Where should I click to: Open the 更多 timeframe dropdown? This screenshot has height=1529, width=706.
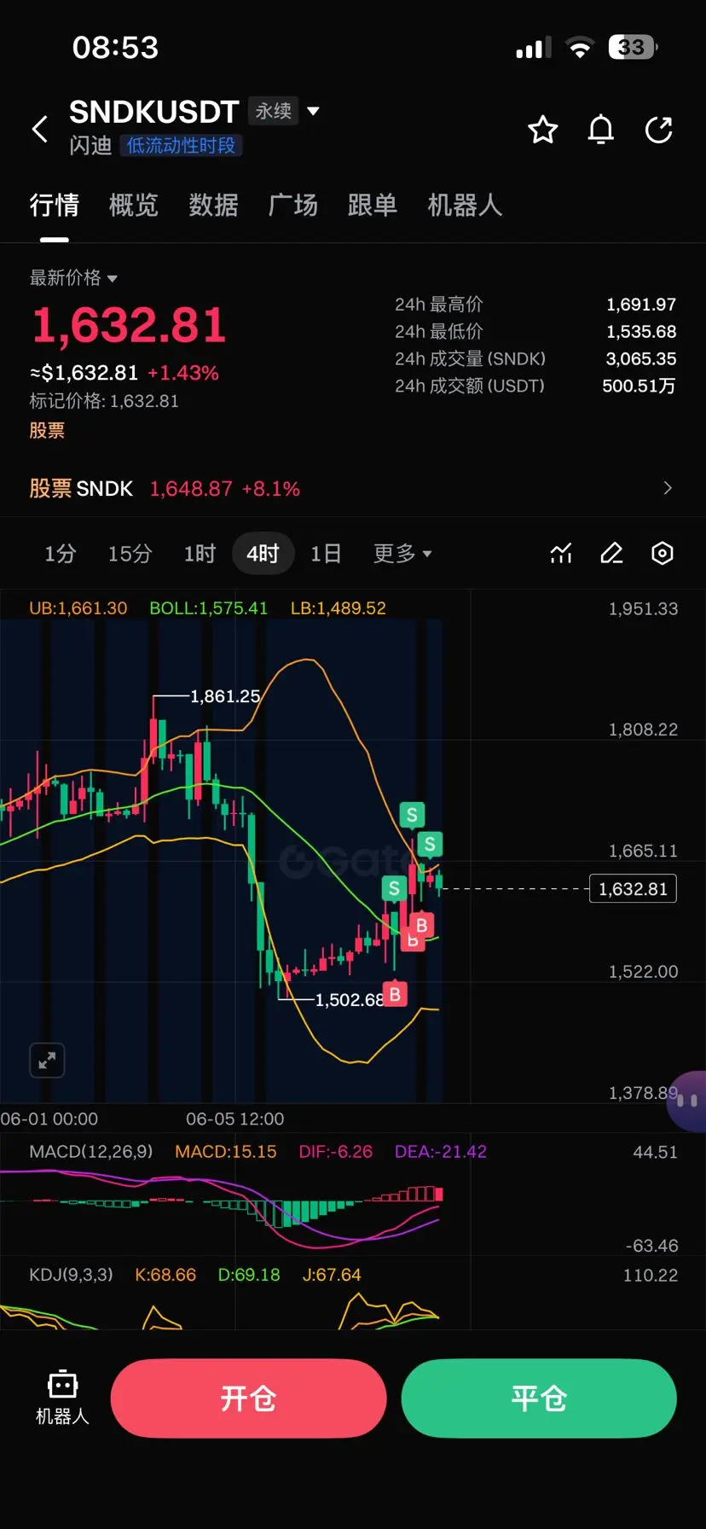point(402,554)
